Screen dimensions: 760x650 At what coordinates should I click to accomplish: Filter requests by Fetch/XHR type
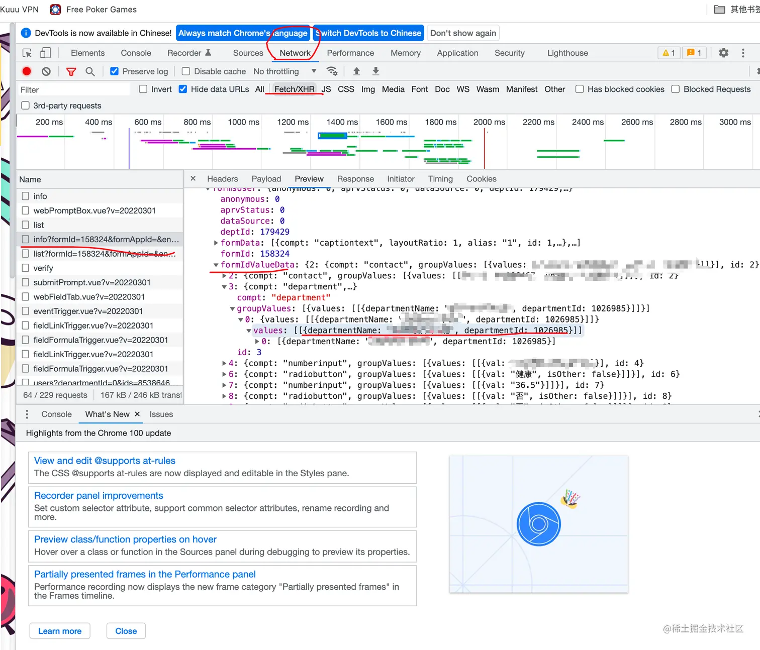click(295, 89)
